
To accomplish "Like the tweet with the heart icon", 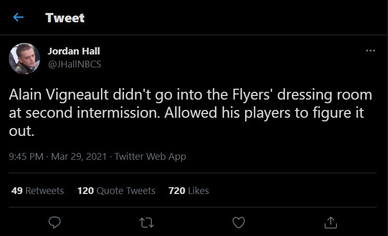I will point(238,222).
